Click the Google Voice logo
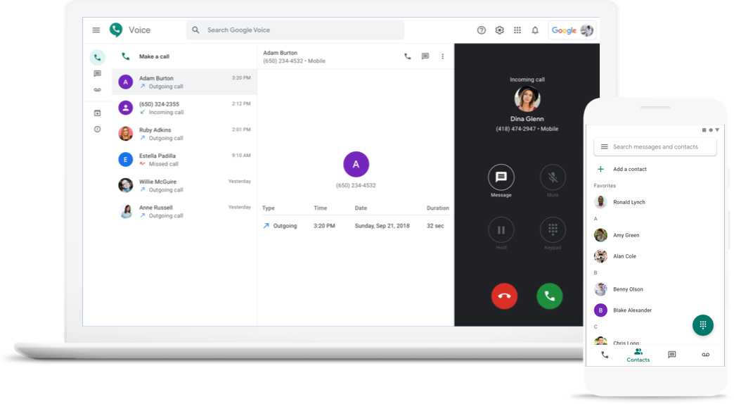Screen dimensions: 734x404 point(116,30)
